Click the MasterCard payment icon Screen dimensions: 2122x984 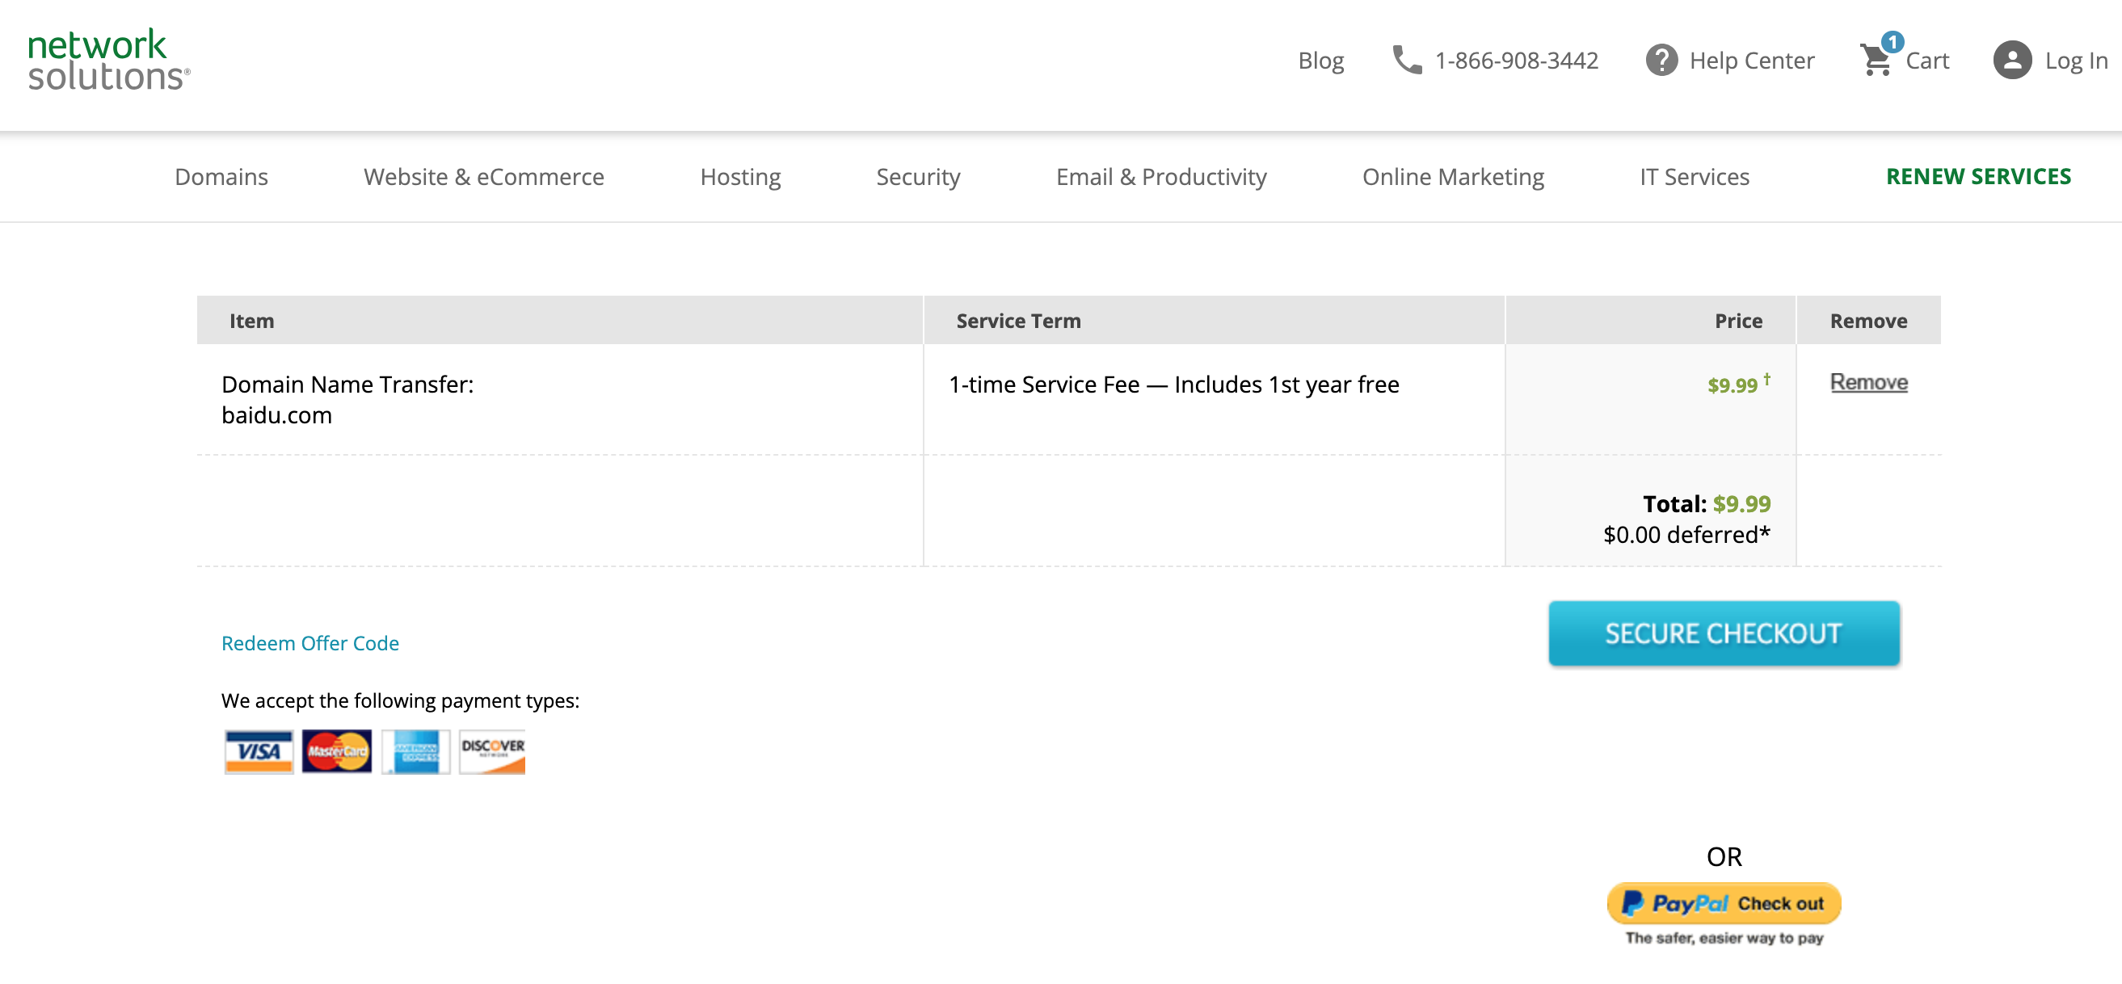point(336,751)
